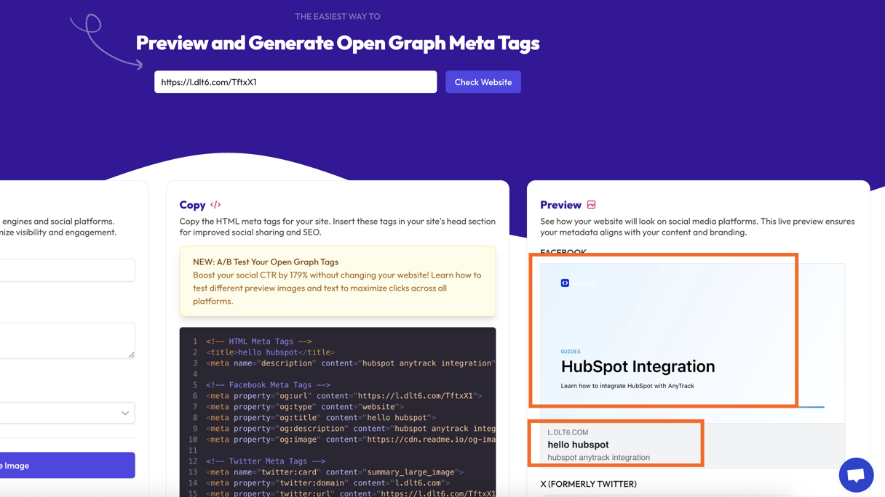Screen dimensions: 885x497
Task: Open the chat support bubble
Action: coord(856,475)
